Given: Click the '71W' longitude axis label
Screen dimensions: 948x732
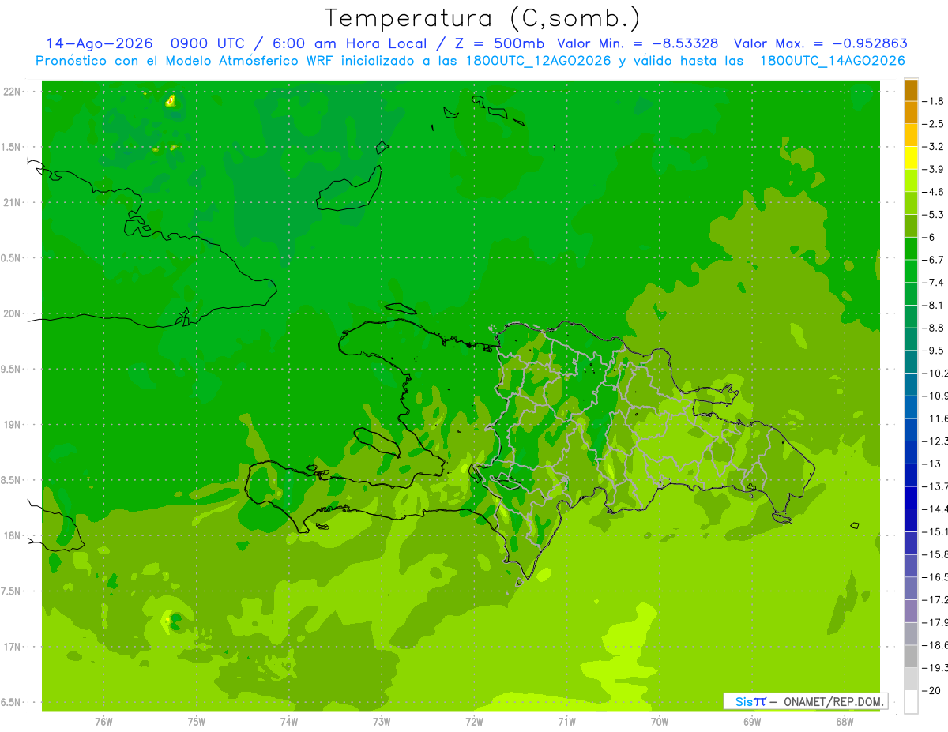Looking at the screenshot, I should click(566, 722).
